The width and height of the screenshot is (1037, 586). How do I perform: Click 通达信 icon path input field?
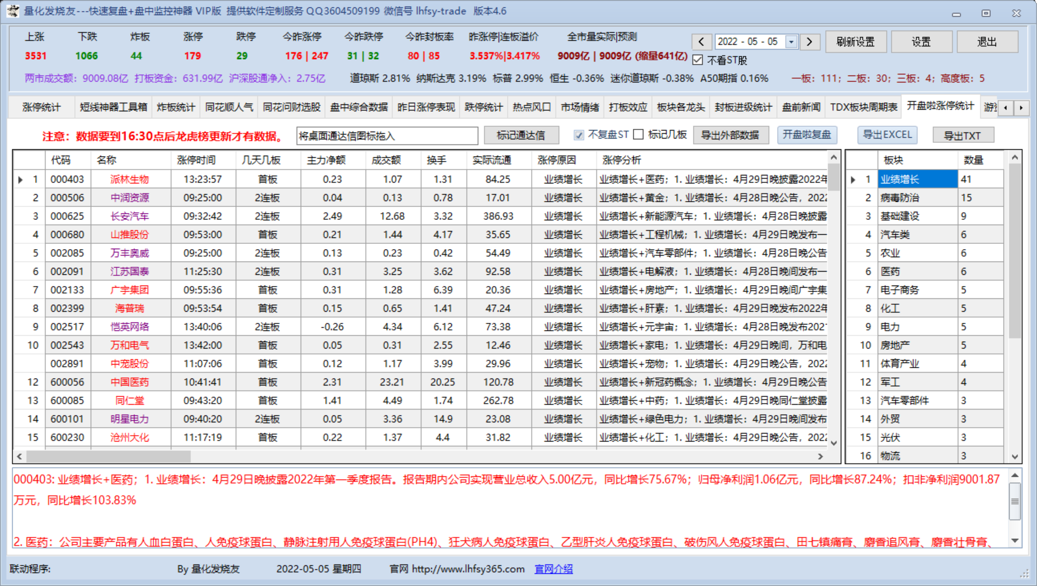[387, 136]
